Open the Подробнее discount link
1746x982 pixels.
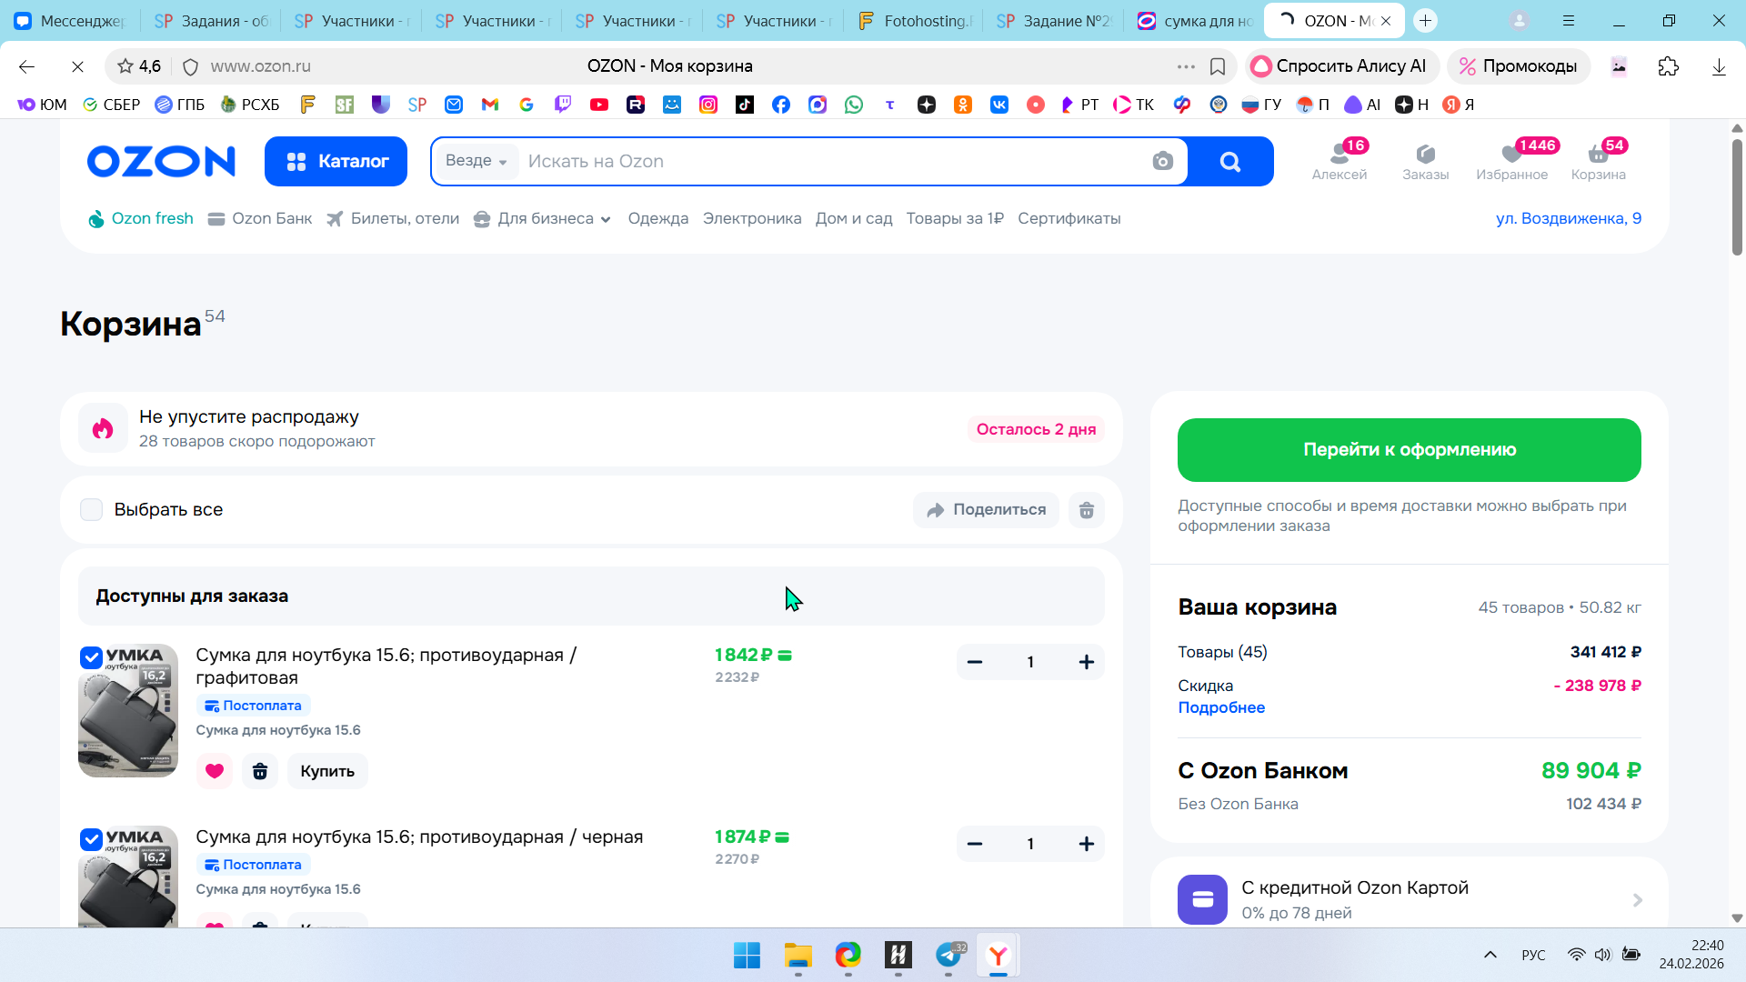[1221, 707]
